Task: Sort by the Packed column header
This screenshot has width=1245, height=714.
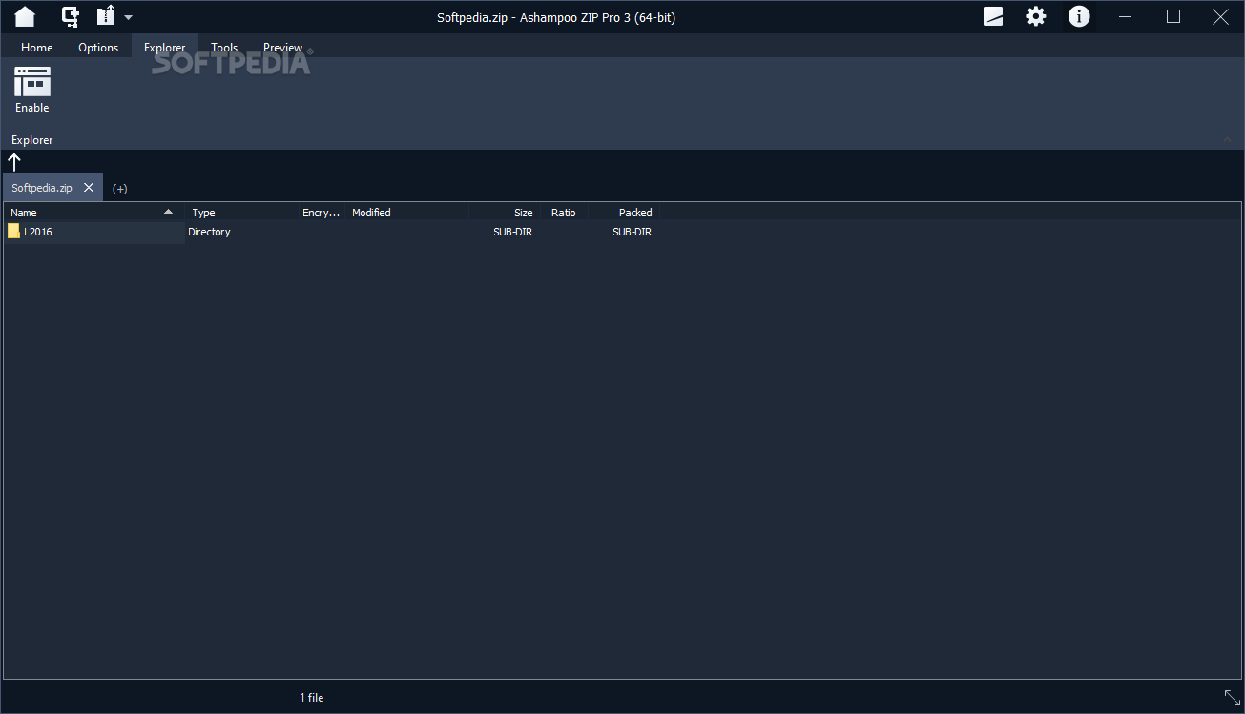Action: click(x=623, y=213)
